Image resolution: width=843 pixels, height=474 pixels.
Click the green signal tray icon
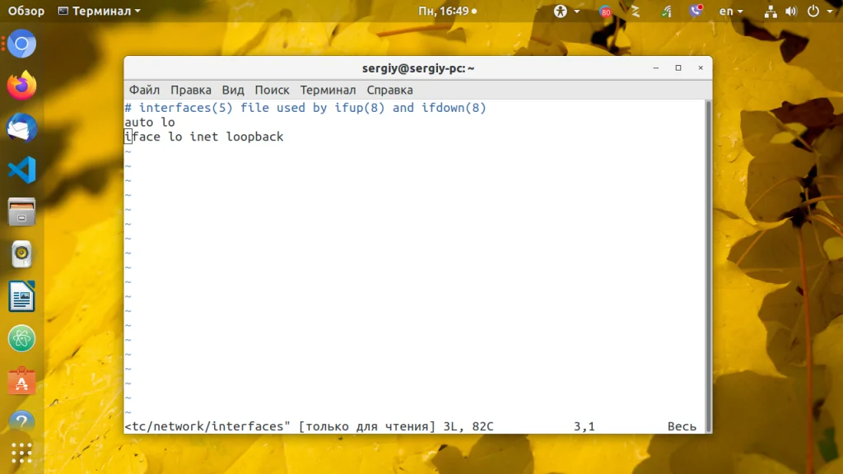[667, 12]
